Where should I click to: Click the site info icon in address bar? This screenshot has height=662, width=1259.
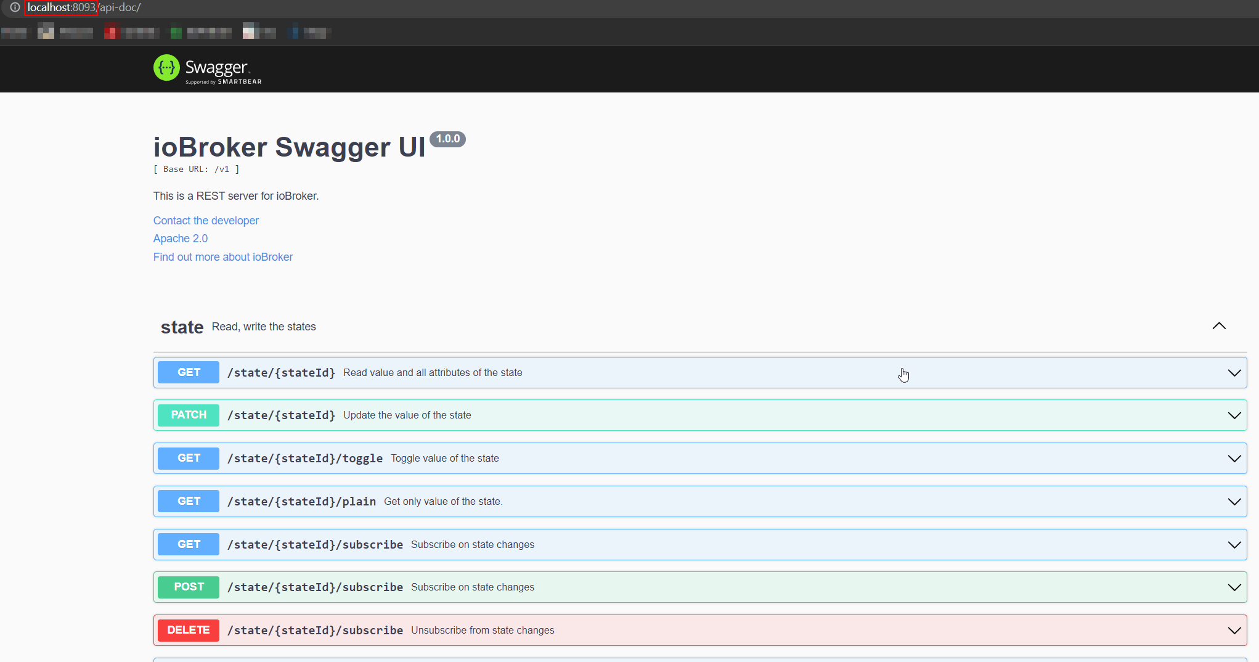pyautogui.click(x=15, y=7)
